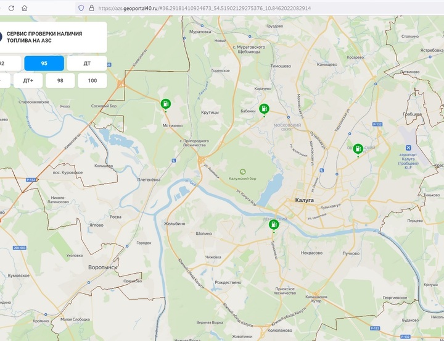
Task: Select fuel type ДТ
Action: pos(87,63)
